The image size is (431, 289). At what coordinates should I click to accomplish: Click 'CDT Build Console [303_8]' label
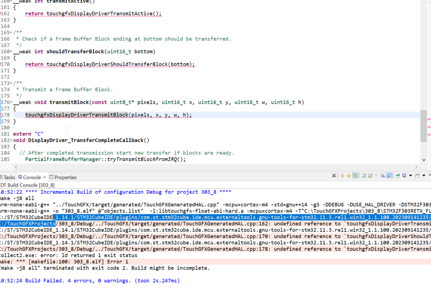(27, 185)
